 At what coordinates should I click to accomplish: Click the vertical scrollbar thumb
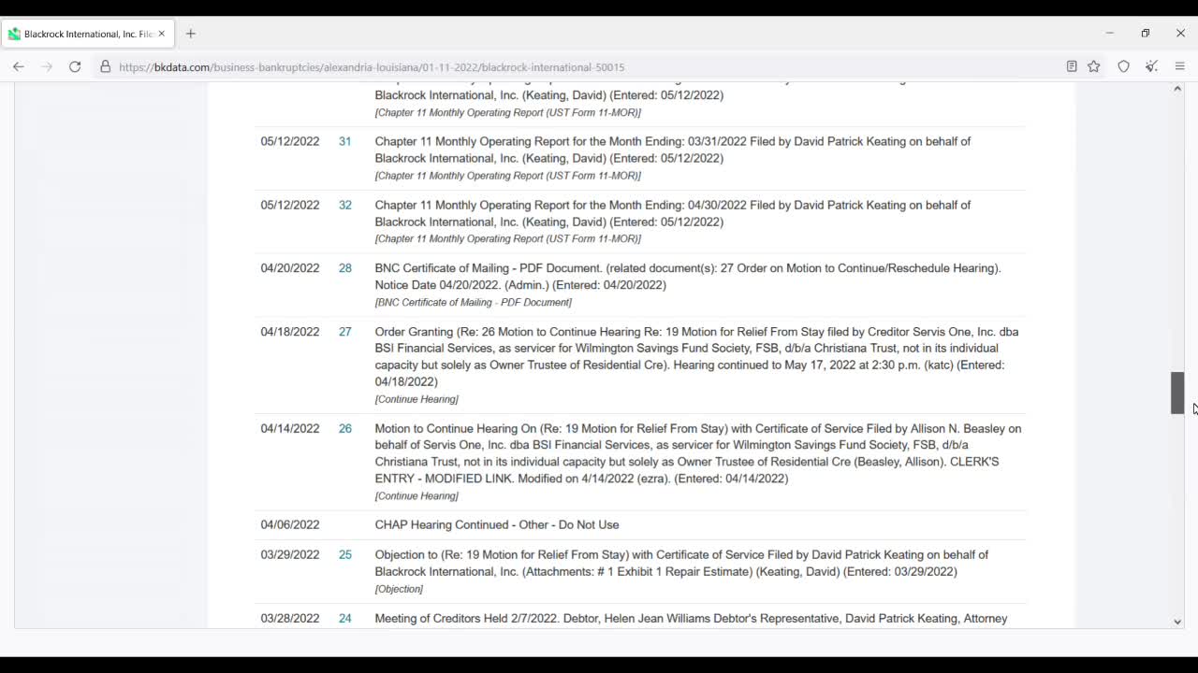[1177, 393]
